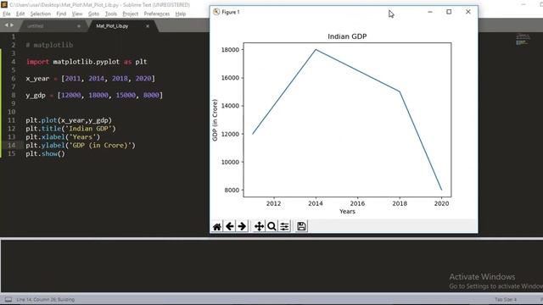This screenshot has height=305, width=543.
Task: Click the x_year variable on line 6
Action: [x=37, y=79]
